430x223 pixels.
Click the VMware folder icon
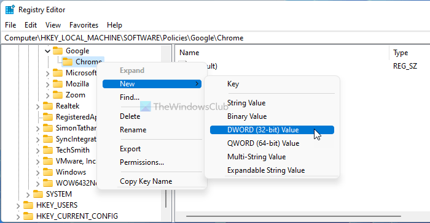[48, 161]
